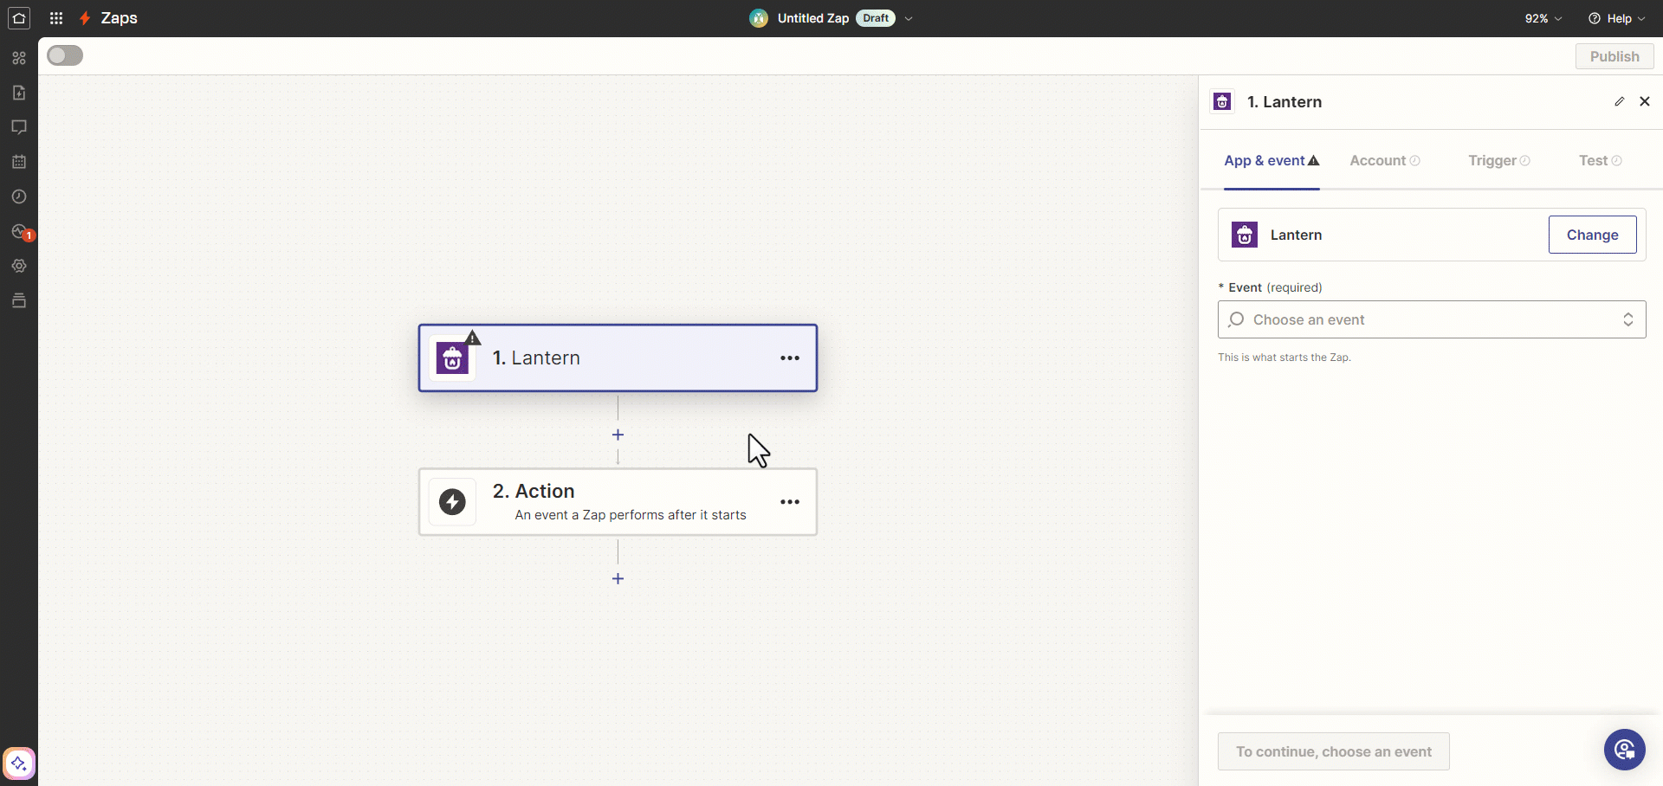Image resolution: width=1663 pixels, height=786 pixels.
Task: Open the sidebar status icon with red badge
Action: coord(21,232)
